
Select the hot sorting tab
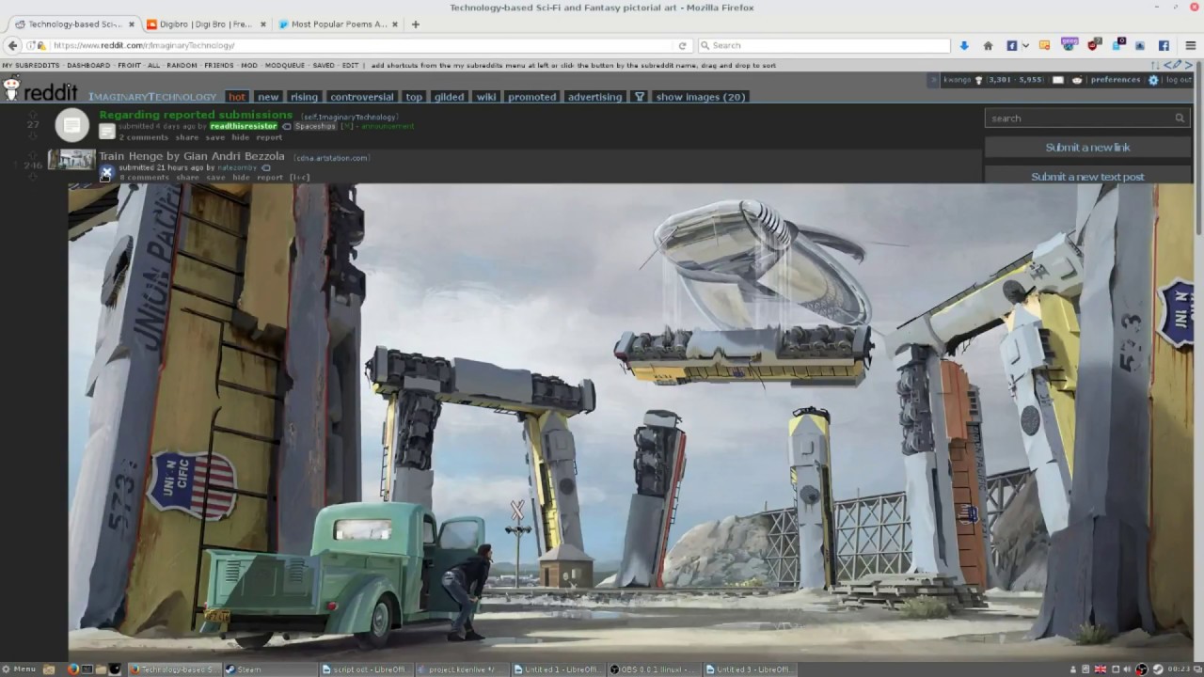236,97
